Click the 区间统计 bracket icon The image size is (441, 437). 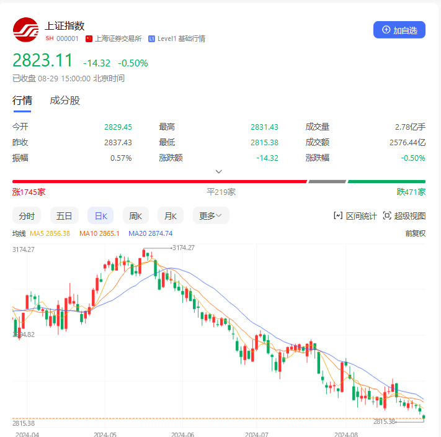(x=338, y=216)
